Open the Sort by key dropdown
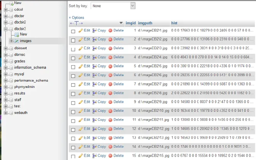 pyautogui.click(x=113, y=6)
